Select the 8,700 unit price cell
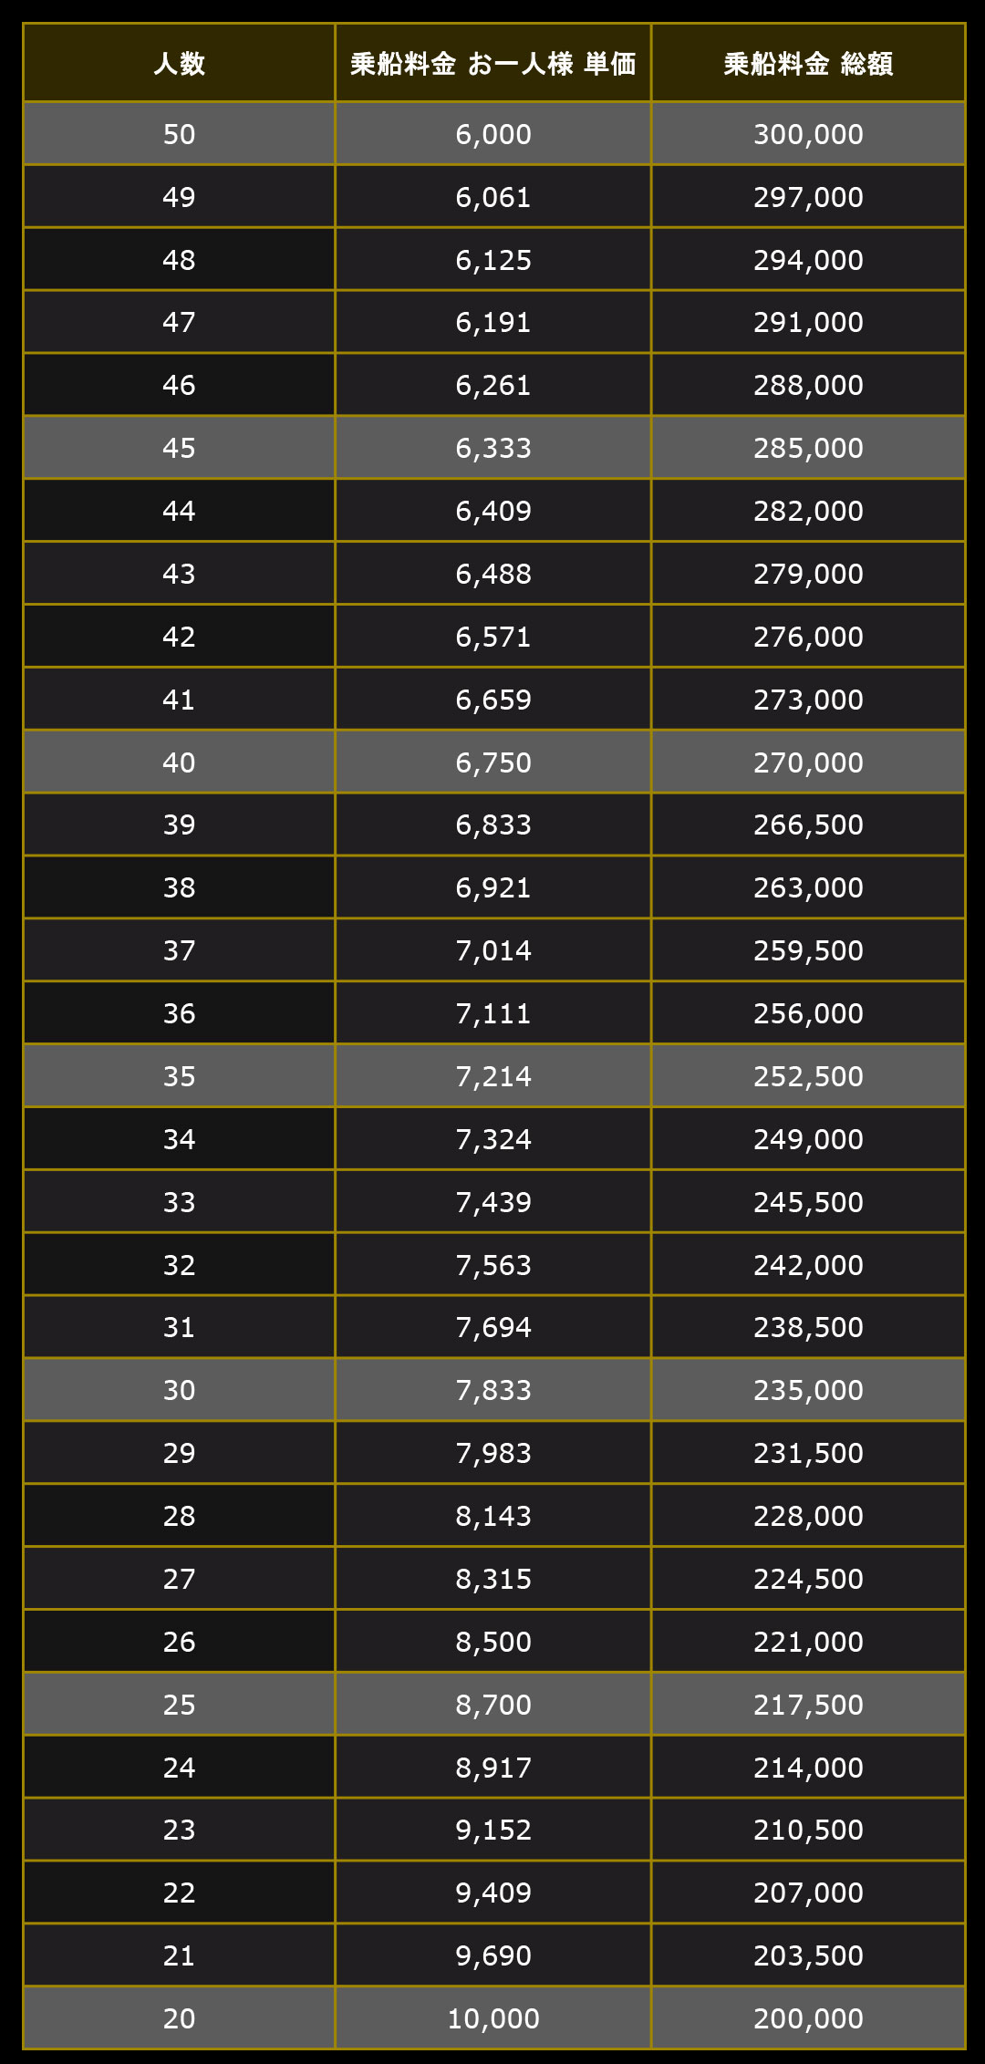 [x=493, y=1705]
